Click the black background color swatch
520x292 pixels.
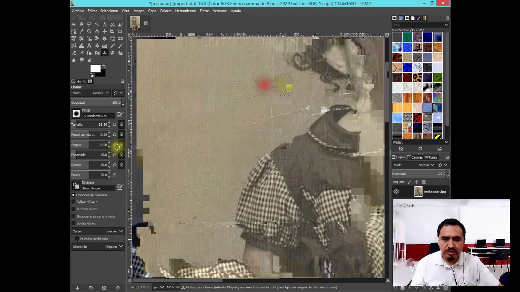coord(102,74)
